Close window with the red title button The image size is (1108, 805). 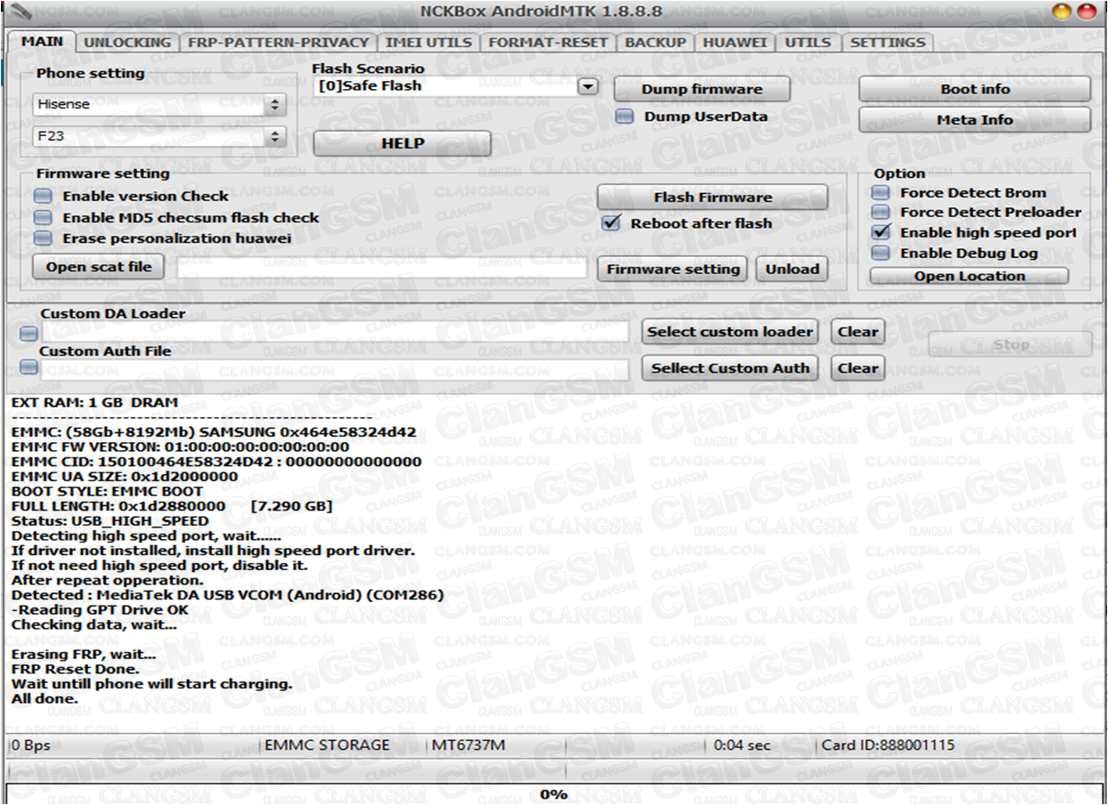tap(1086, 12)
